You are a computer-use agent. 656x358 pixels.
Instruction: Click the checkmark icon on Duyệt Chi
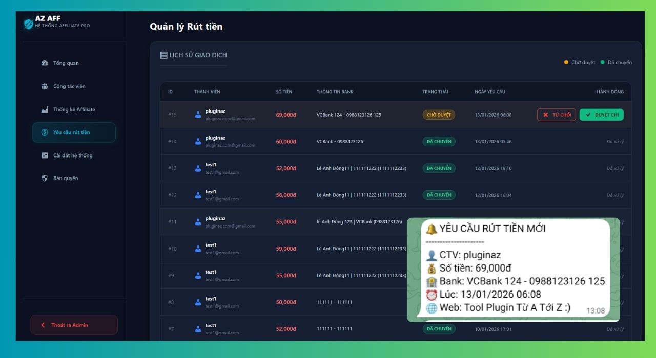pos(588,115)
